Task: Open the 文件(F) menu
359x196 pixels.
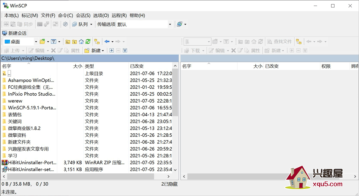Action: coord(48,16)
